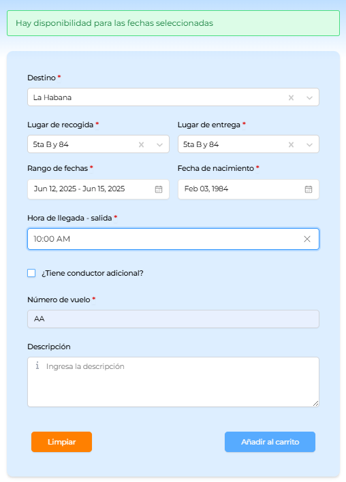
Task: Click the Feb 03, 1984 birth date field
Action: click(x=248, y=189)
